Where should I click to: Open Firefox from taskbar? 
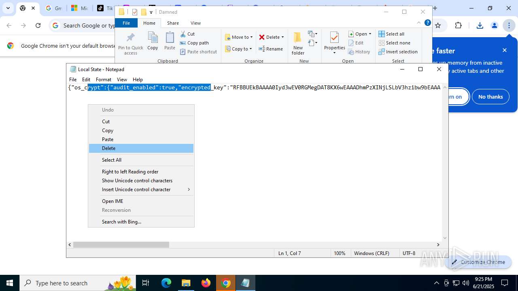206,283
